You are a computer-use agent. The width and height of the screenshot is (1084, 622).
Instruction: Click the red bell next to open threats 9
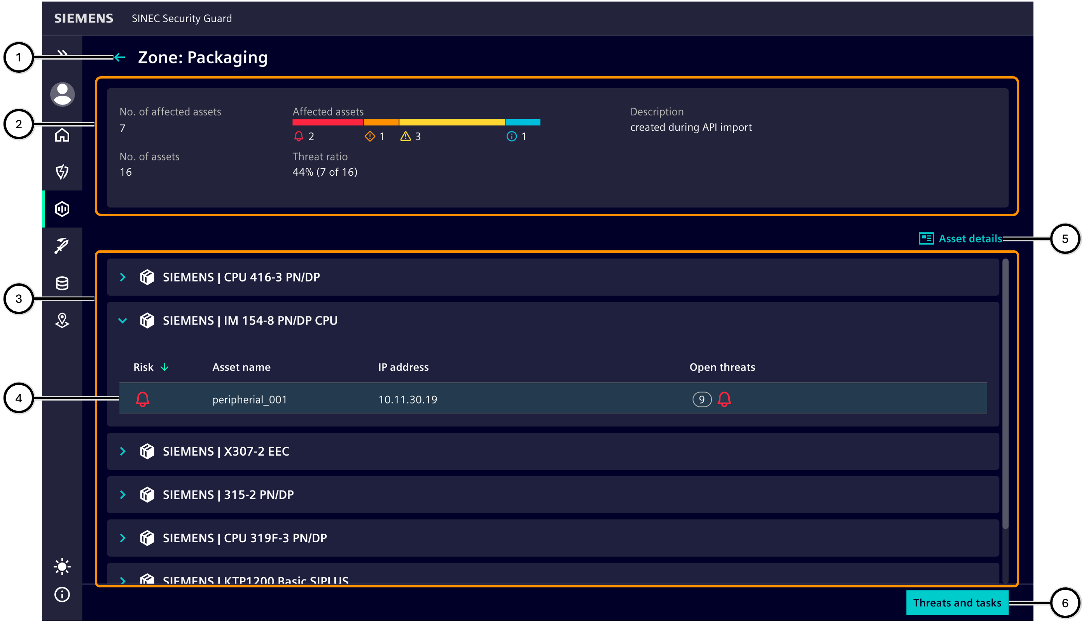pyautogui.click(x=724, y=399)
